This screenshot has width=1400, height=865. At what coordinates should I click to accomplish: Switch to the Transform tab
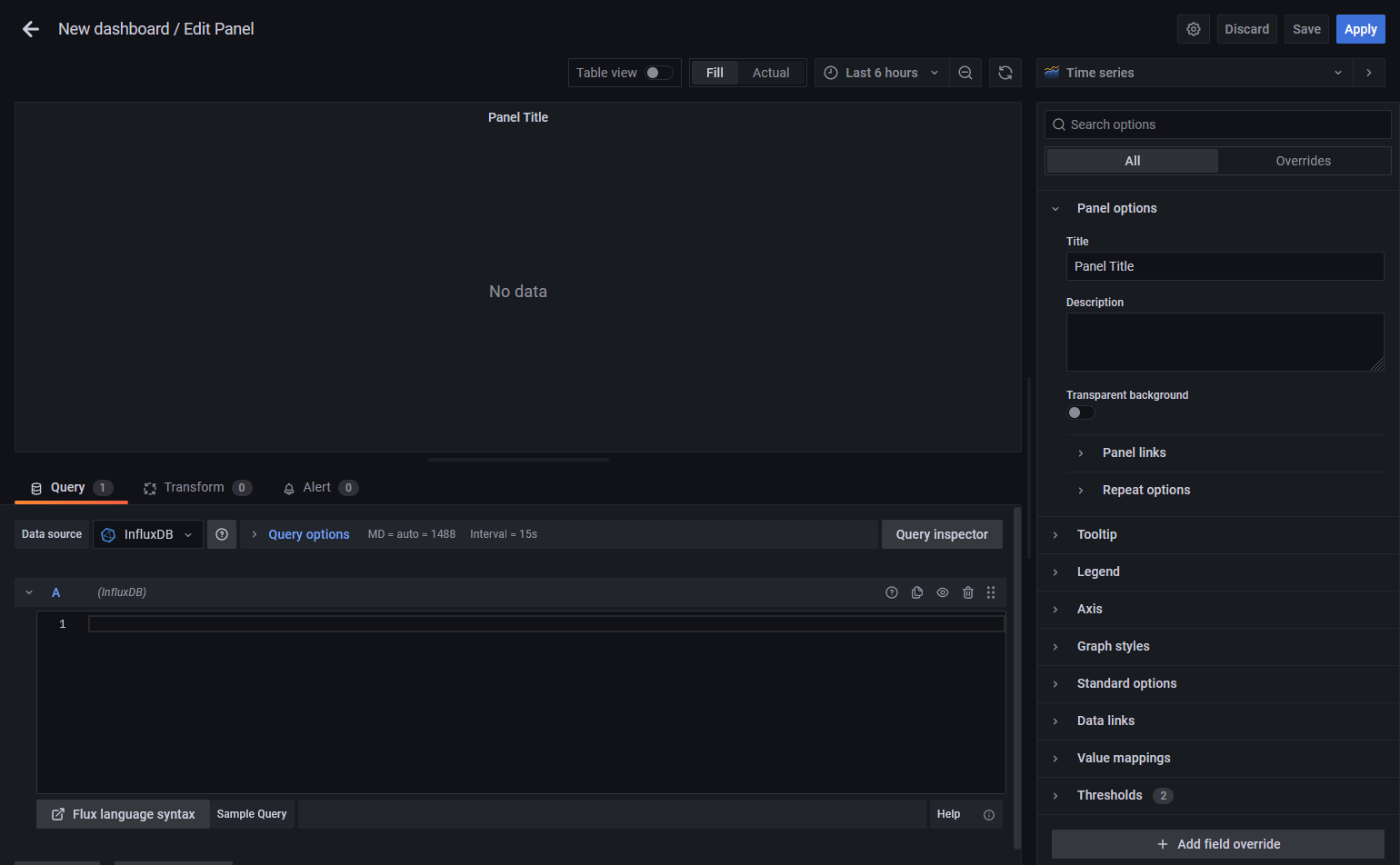(194, 487)
